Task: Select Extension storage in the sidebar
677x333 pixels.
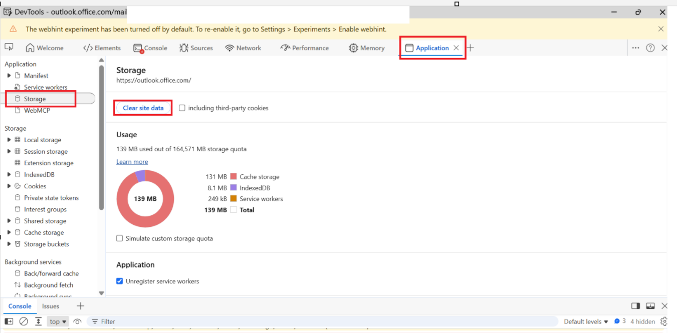Action: pyautogui.click(x=49, y=163)
